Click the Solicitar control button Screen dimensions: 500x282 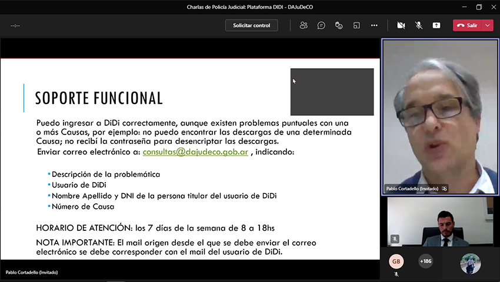click(251, 25)
